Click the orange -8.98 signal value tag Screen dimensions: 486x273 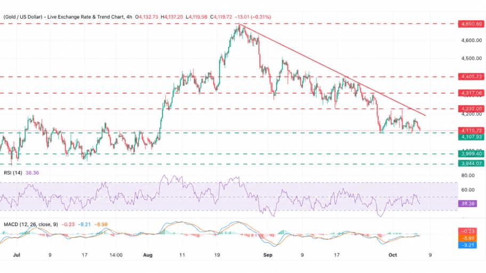click(x=467, y=238)
